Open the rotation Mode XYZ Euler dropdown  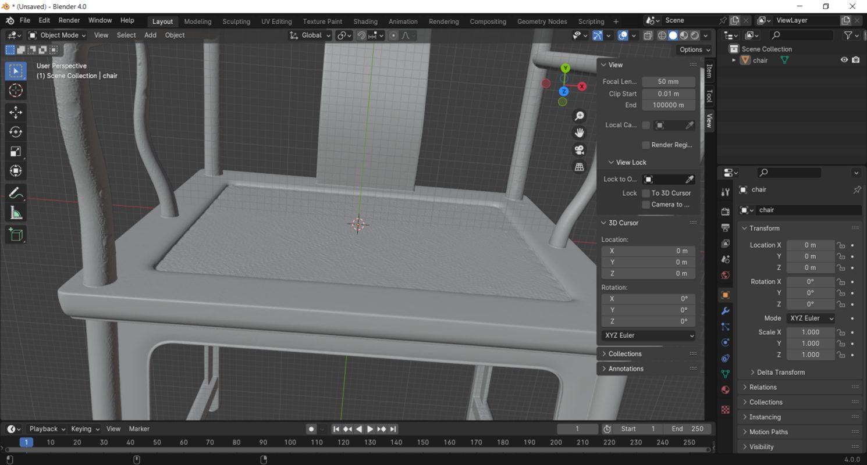point(811,319)
